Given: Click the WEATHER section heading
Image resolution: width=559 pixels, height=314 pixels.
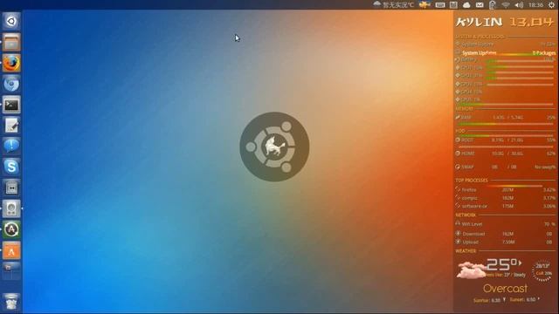Looking at the screenshot, I should [466, 251].
